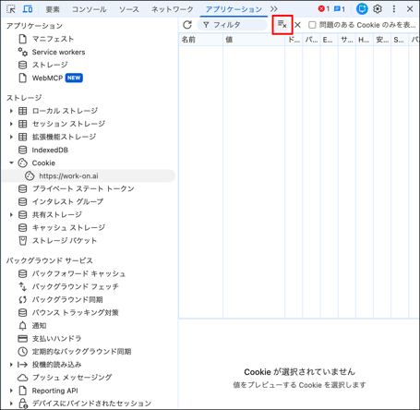Screen dimensions: 420x410
Task: Click バックグラウンド同期 sync icon
Action: [x=23, y=299]
